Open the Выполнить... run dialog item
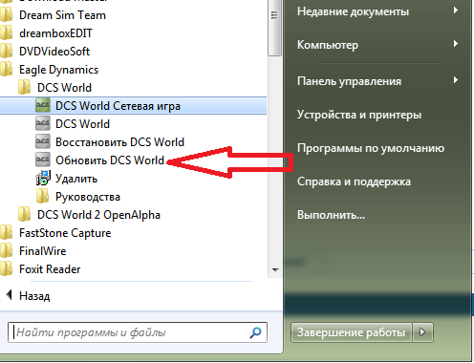This screenshot has width=474, height=363. click(331, 215)
